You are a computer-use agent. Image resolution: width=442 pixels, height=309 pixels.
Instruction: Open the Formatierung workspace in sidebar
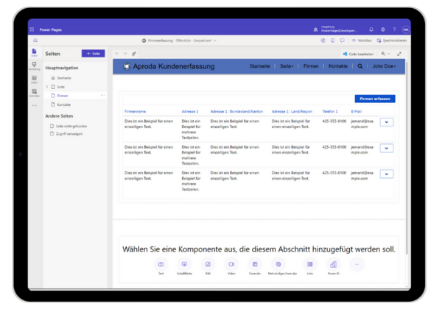click(x=34, y=65)
